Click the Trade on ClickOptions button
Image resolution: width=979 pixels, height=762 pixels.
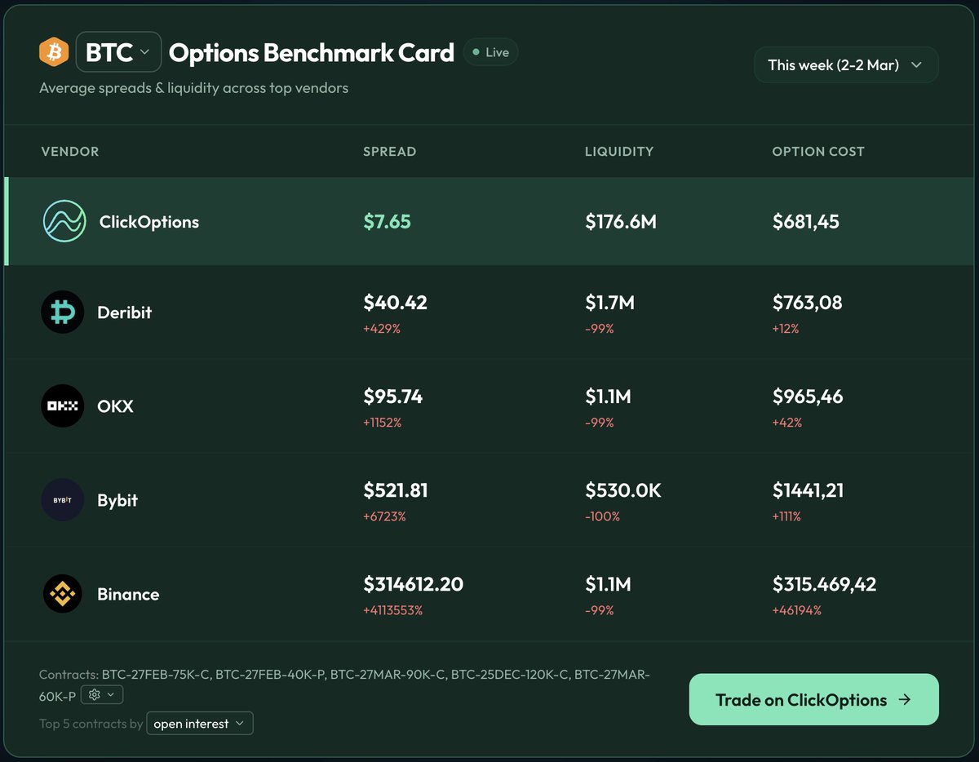813,700
